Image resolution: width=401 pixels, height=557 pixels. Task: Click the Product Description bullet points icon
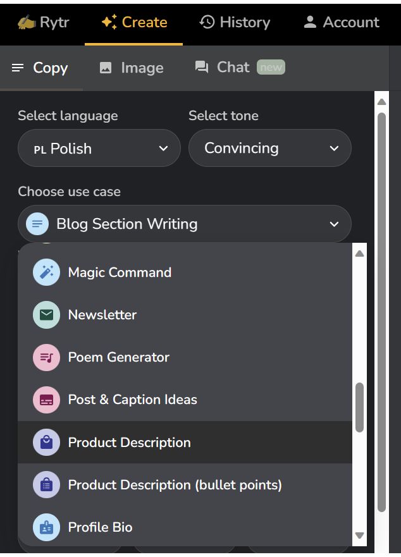[x=46, y=485]
